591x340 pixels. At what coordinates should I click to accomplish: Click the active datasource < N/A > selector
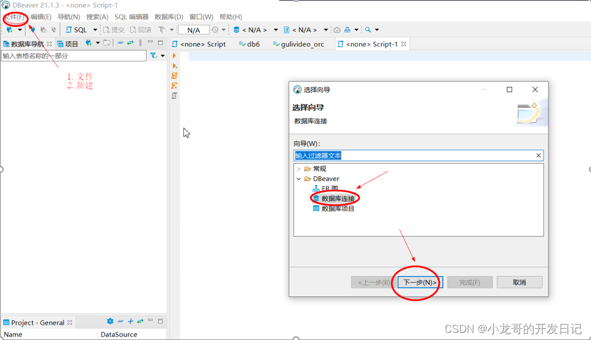point(250,30)
